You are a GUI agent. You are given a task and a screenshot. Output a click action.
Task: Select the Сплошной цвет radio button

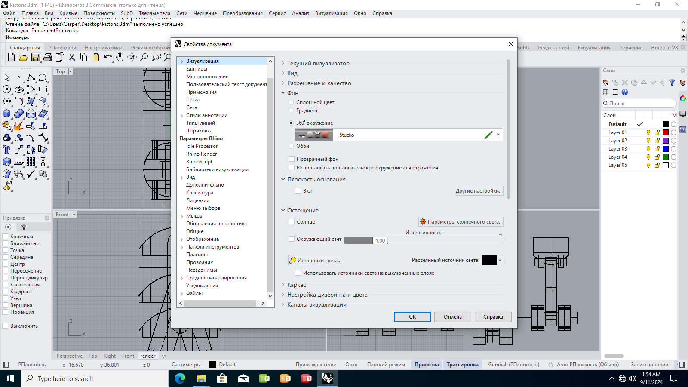pyautogui.click(x=291, y=102)
